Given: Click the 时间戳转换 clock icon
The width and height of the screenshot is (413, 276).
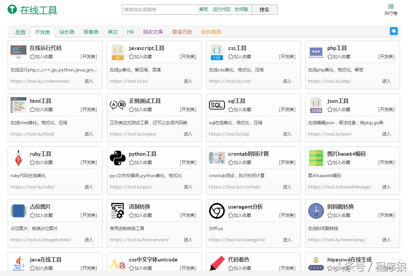Looking at the screenshot, I should [316, 211].
